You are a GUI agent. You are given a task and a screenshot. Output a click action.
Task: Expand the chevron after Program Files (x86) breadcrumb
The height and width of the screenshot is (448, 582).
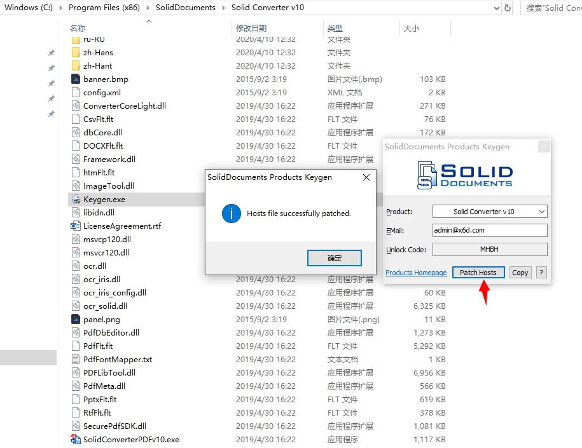click(x=148, y=8)
